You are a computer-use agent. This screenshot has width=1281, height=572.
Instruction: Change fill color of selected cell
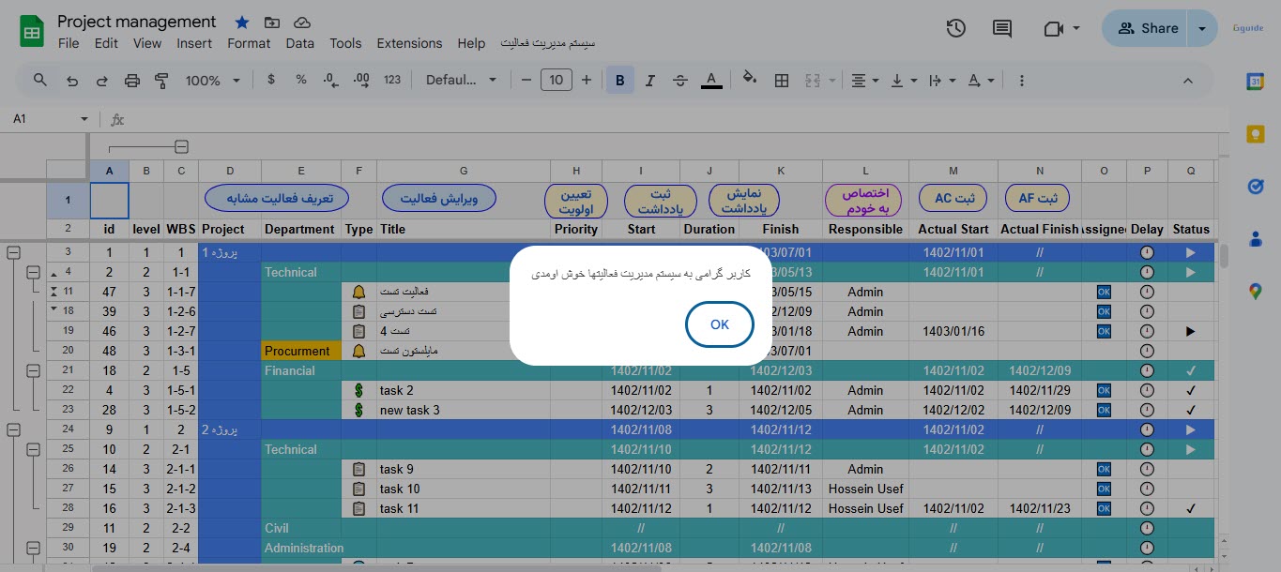[x=750, y=81]
